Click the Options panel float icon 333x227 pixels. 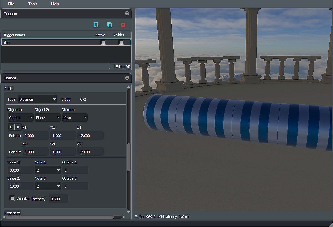[x=127, y=78]
